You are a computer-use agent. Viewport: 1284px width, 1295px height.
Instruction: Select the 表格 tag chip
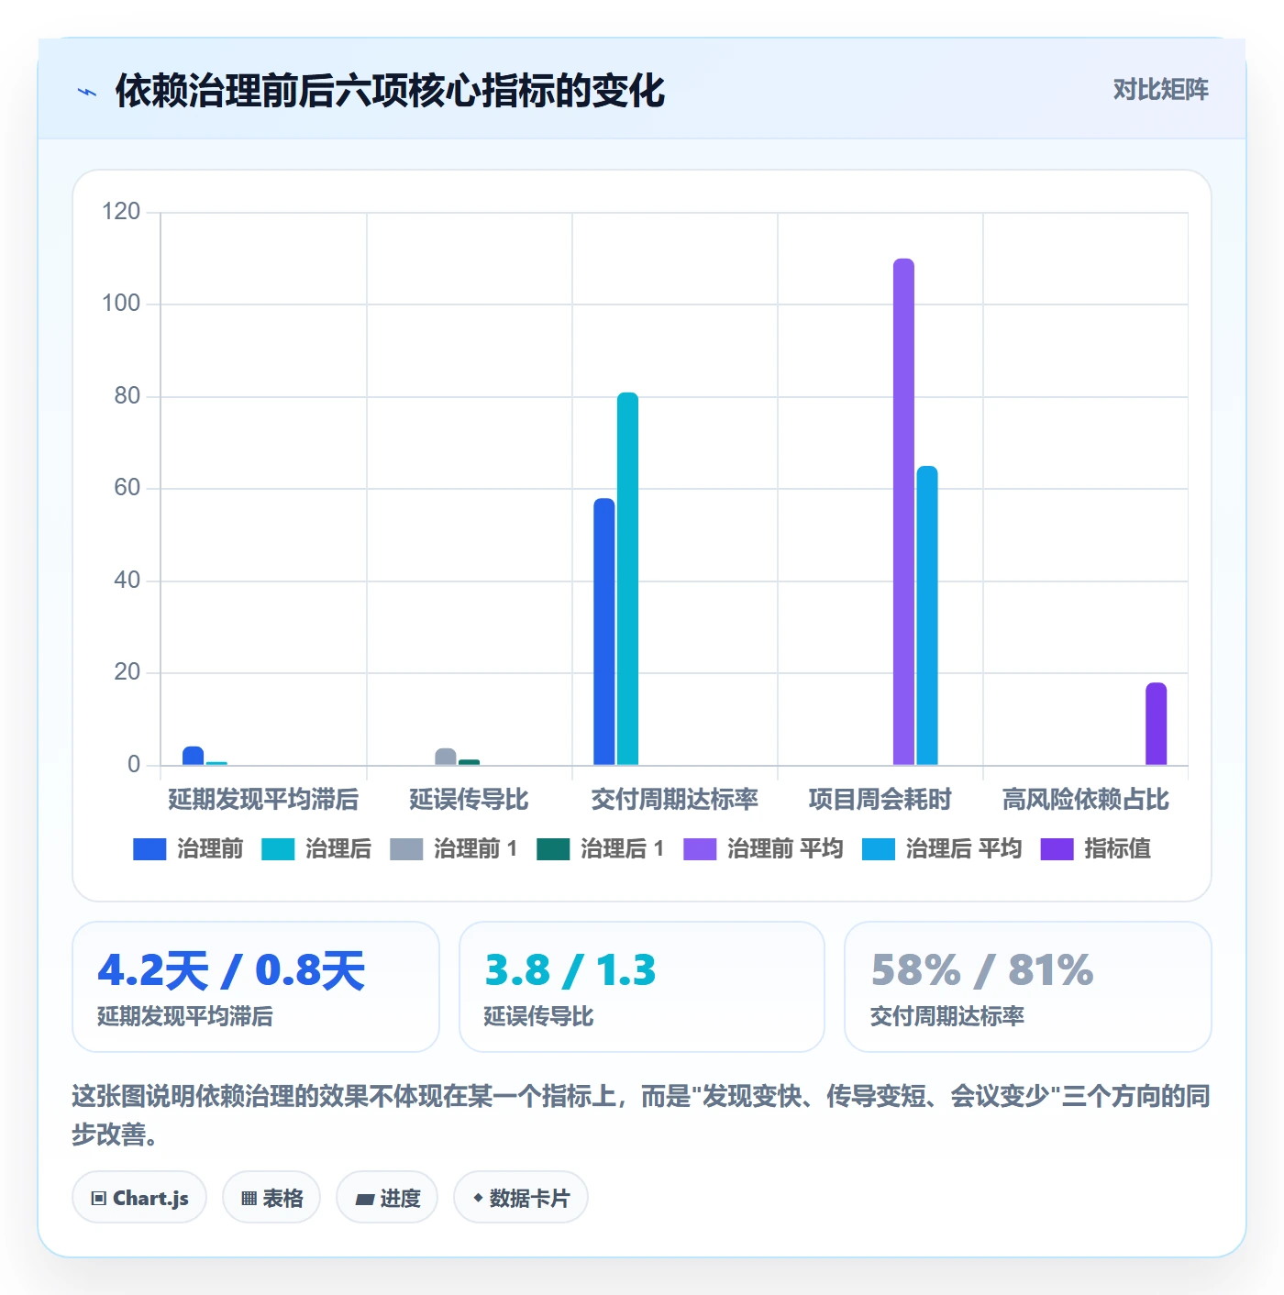pos(271,1198)
